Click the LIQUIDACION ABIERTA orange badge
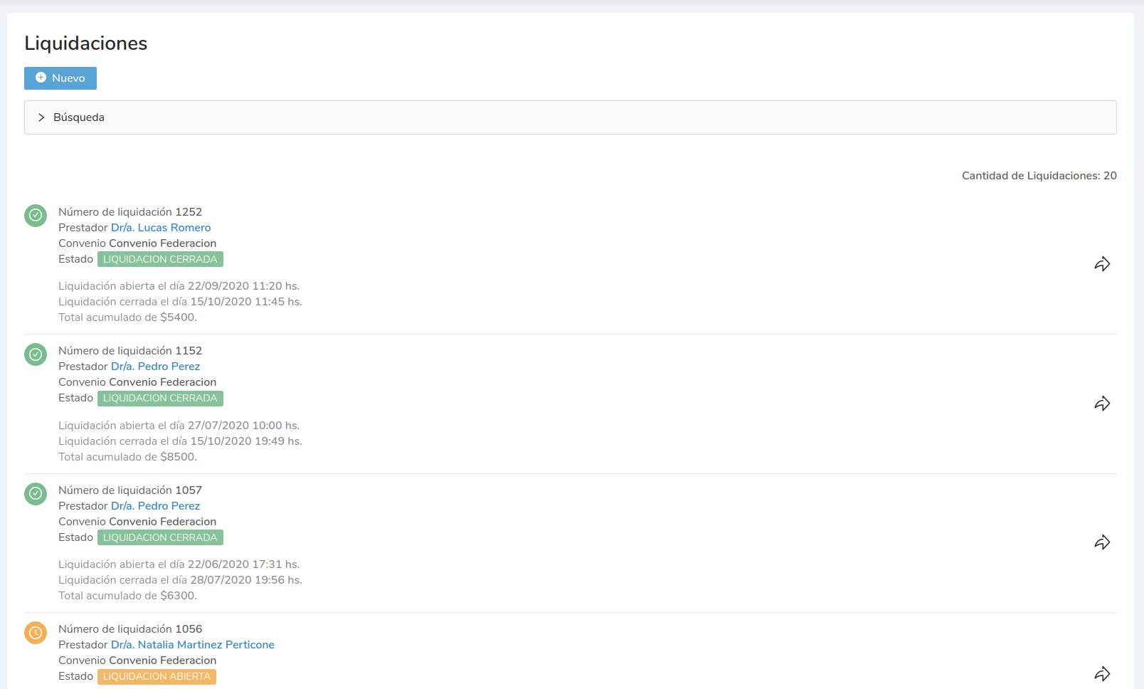Image resolution: width=1144 pixels, height=689 pixels. click(x=157, y=676)
